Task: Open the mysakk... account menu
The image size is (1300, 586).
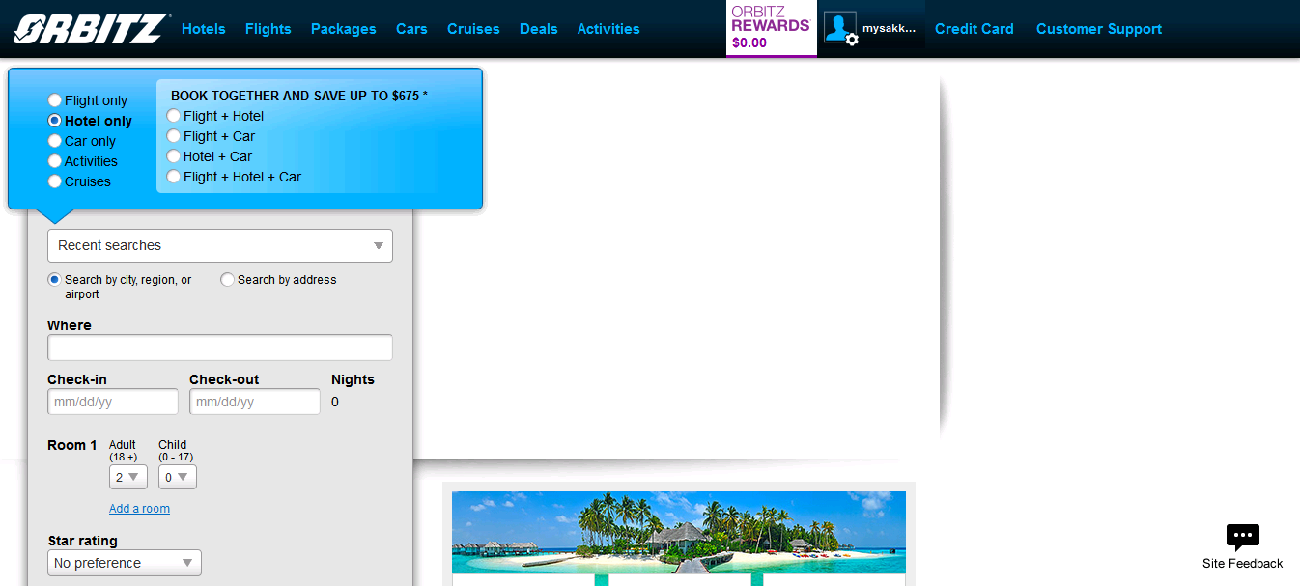Action: (889, 29)
